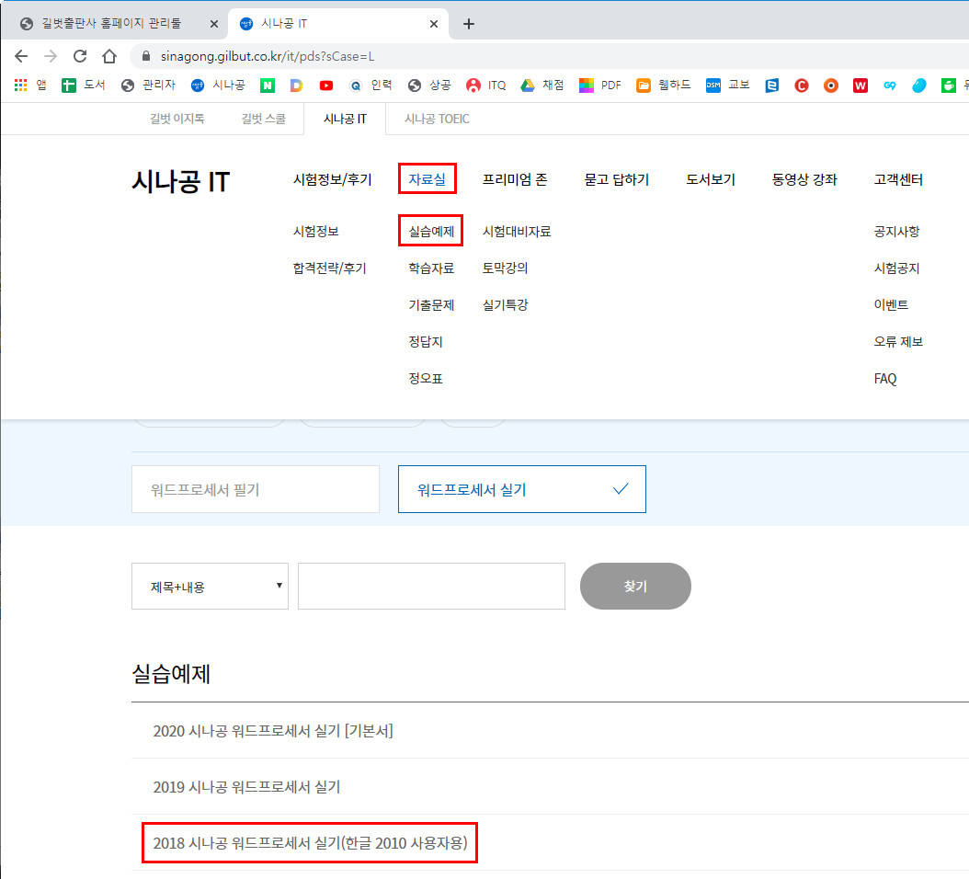
Task: Open FAQ under 고객센터
Action: [x=885, y=378]
